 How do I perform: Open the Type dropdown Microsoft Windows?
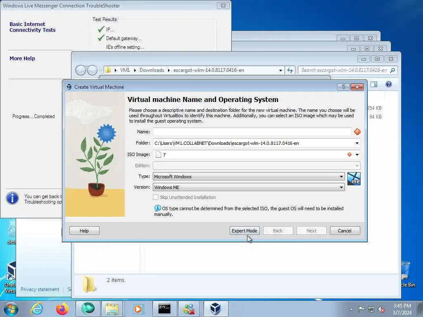(249, 177)
